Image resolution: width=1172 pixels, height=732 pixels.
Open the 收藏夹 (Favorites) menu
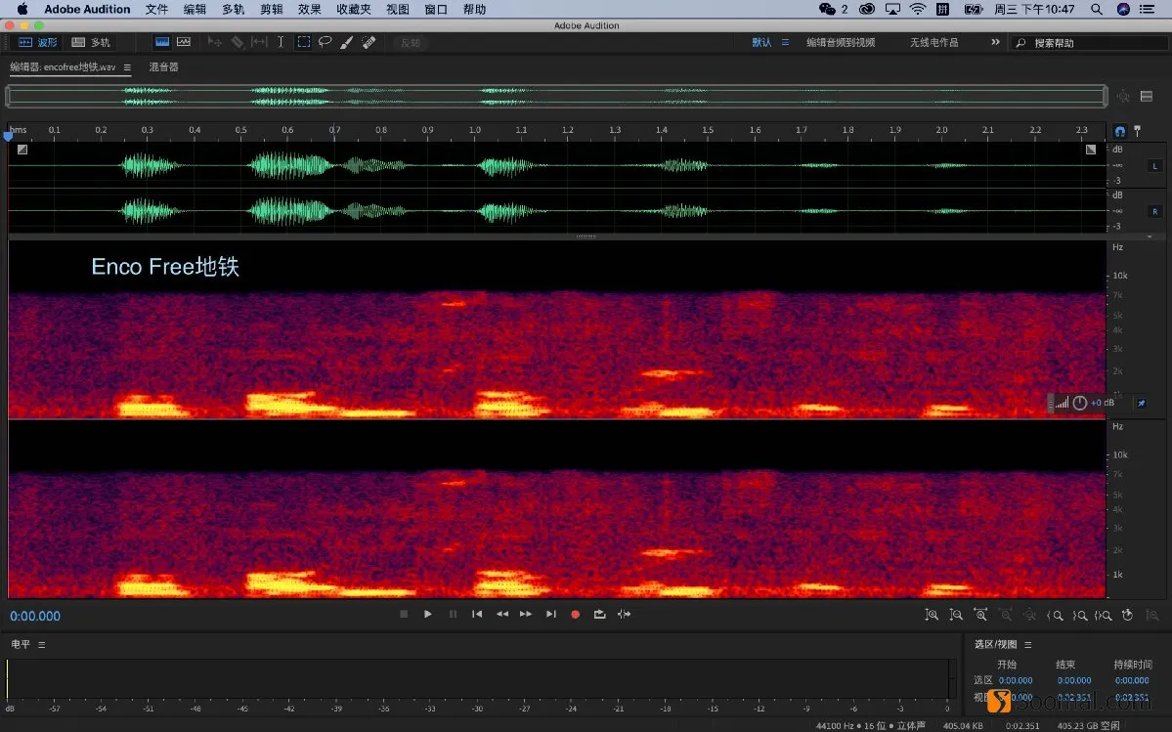(x=354, y=9)
